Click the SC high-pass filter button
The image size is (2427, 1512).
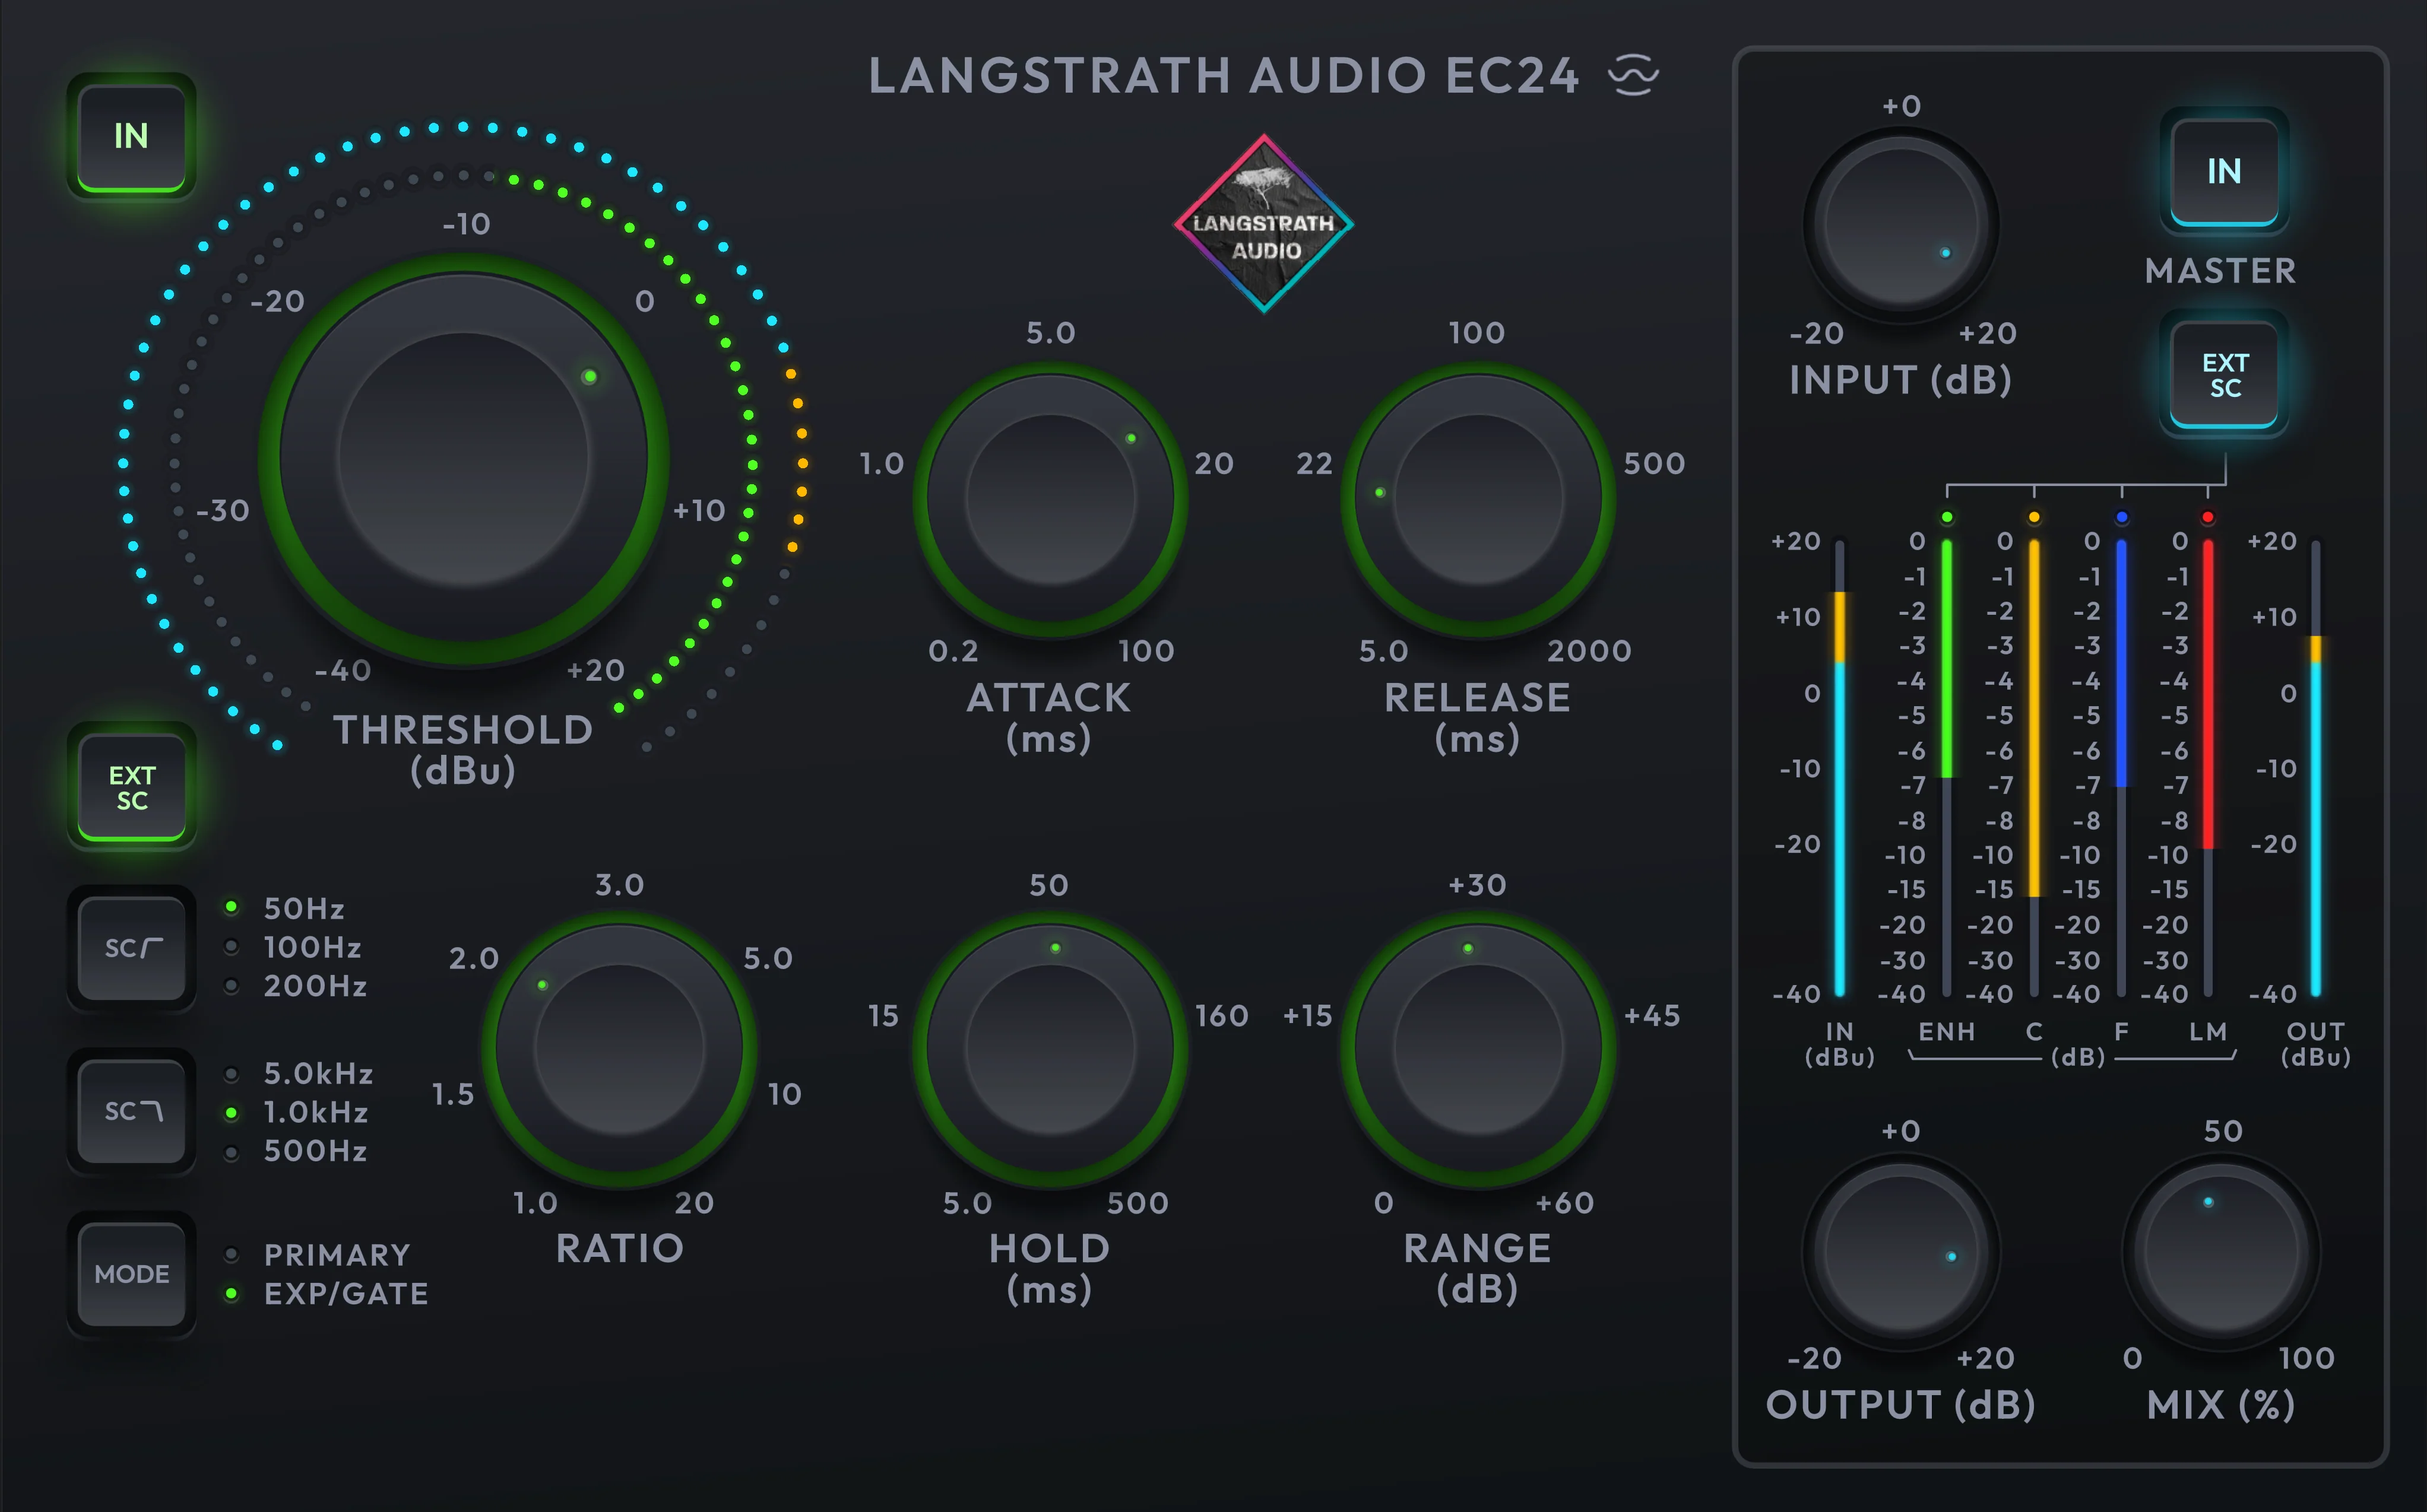131,947
